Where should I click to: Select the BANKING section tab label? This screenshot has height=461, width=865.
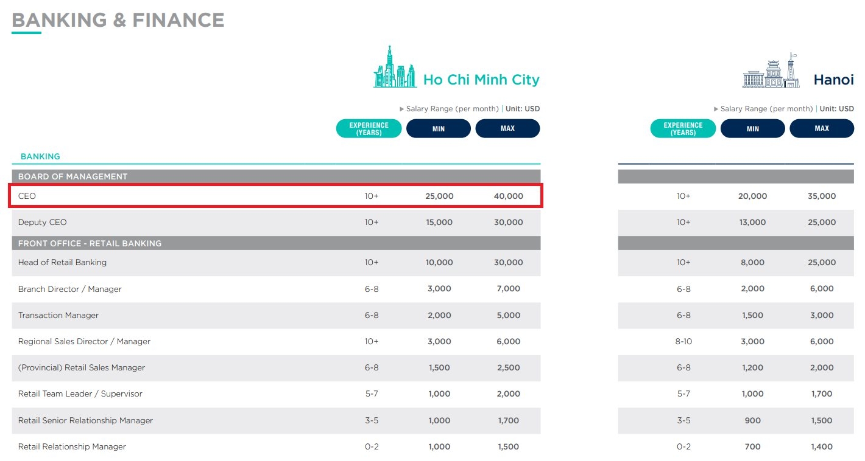[40, 156]
